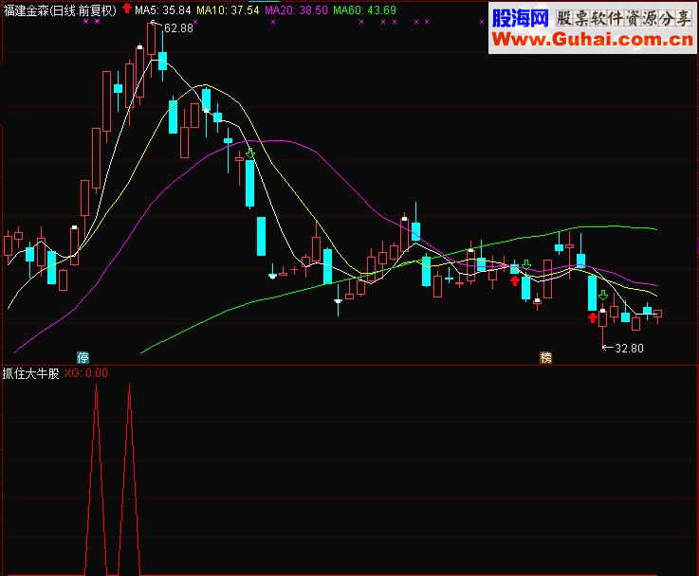This screenshot has width=699, height=576.
Task: Select the 32.80 low price label
Action: point(629,348)
